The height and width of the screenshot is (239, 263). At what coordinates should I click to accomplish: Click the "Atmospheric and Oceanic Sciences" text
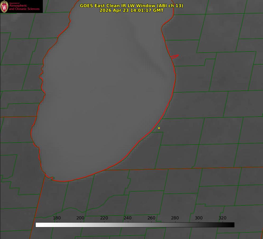coord(24,7)
